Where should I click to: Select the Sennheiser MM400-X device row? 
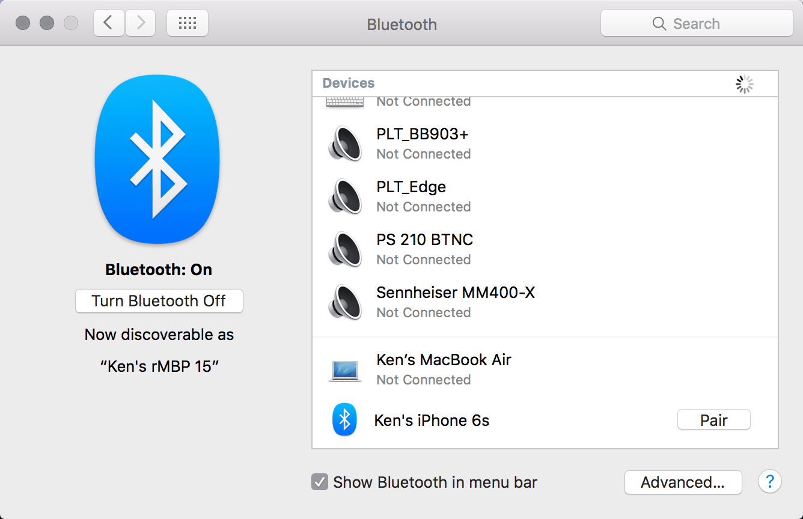545,302
